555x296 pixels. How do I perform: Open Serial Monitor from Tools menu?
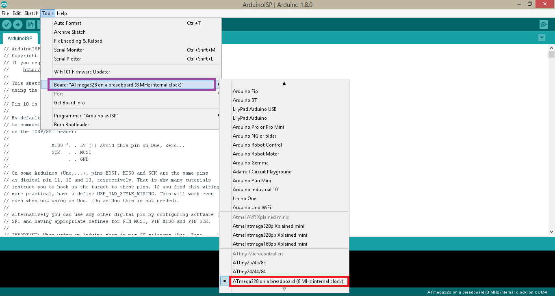pyautogui.click(x=131, y=50)
